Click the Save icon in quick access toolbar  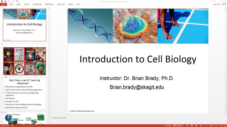point(6,1)
